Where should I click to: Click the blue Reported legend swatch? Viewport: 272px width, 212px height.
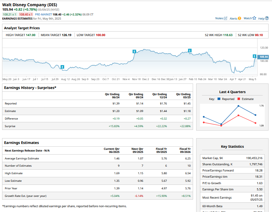219,99
